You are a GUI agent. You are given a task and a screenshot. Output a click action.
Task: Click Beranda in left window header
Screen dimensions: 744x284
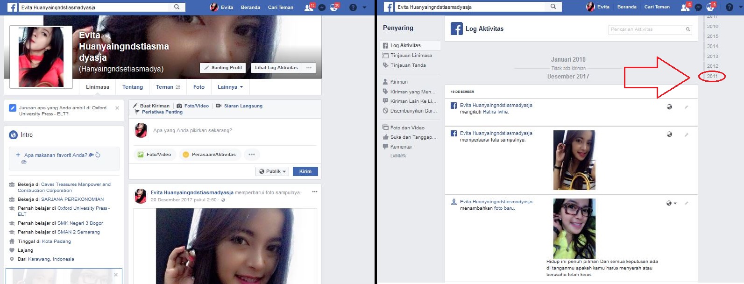point(250,7)
